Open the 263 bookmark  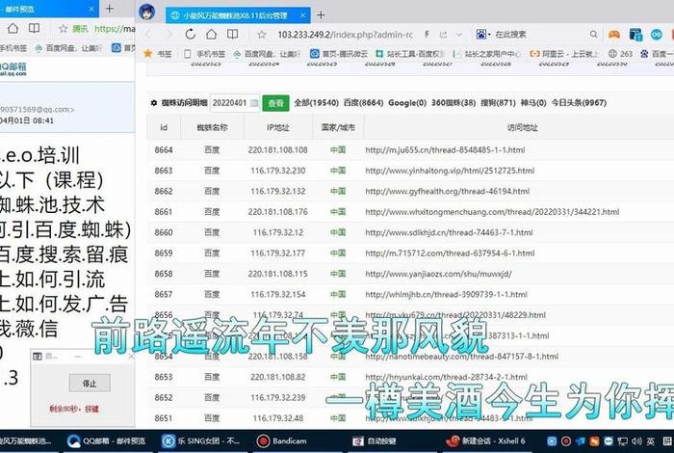click(x=620, y=54)
